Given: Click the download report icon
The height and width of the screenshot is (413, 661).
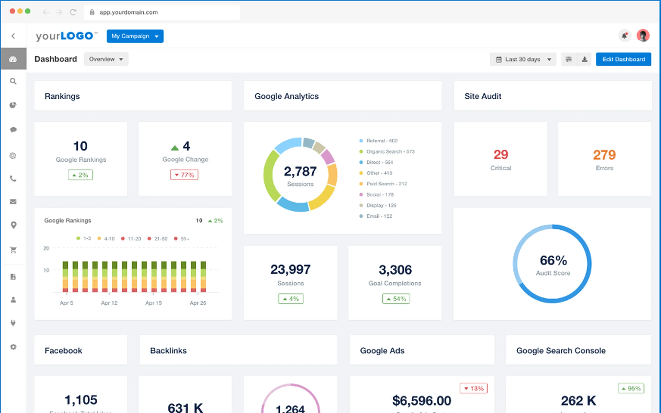Looking at the screenshot, I should (584, 59).
